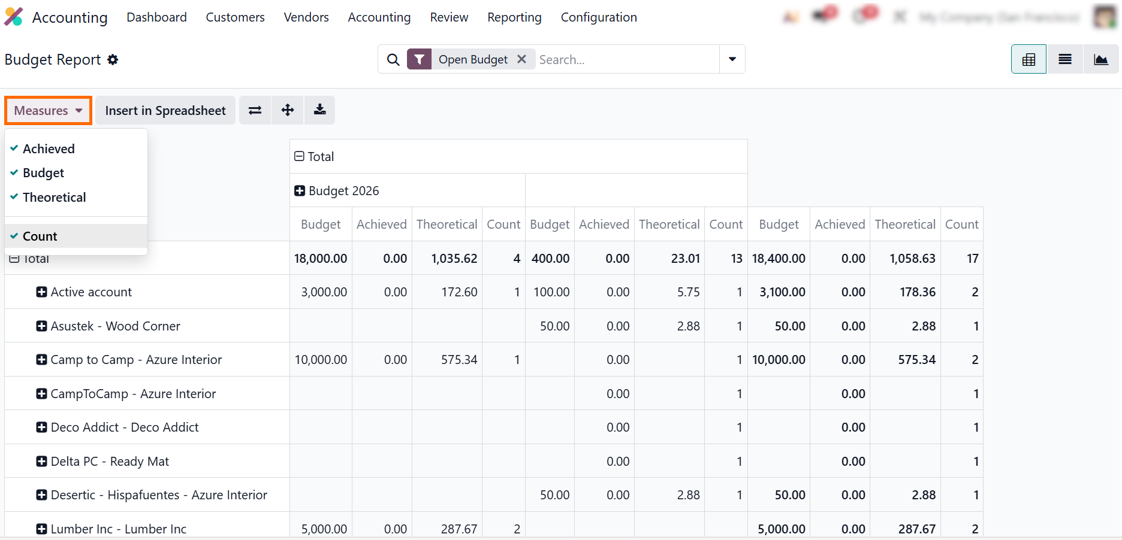The width and height of the screenshot is (1122, 540).
Task: Open the Configuration menu
Action: click(x=598, y=17)
